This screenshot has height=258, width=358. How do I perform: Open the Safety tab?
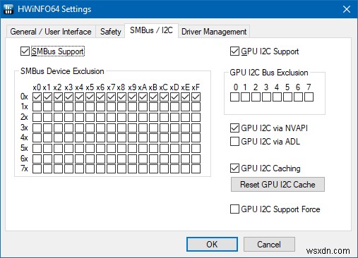110,32
